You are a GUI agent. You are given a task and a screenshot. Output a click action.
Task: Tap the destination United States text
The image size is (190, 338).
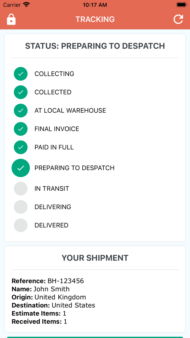pos(73,305)
